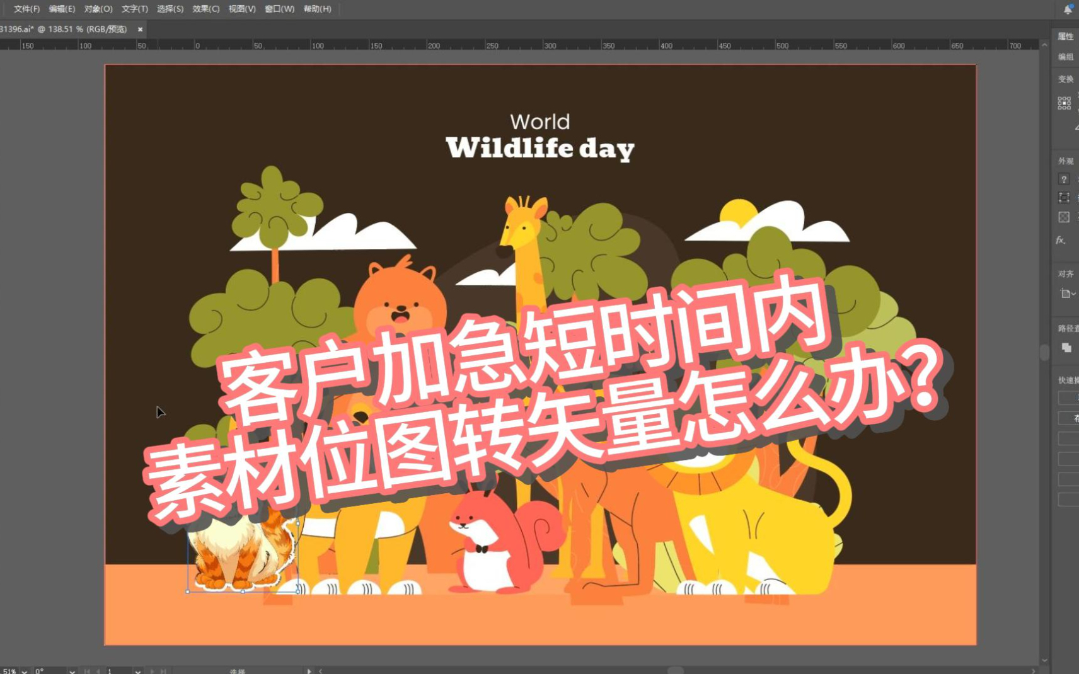Select the cat image on the artboard
This screenshot has height=674, width=1079.
tap(242, 554)
